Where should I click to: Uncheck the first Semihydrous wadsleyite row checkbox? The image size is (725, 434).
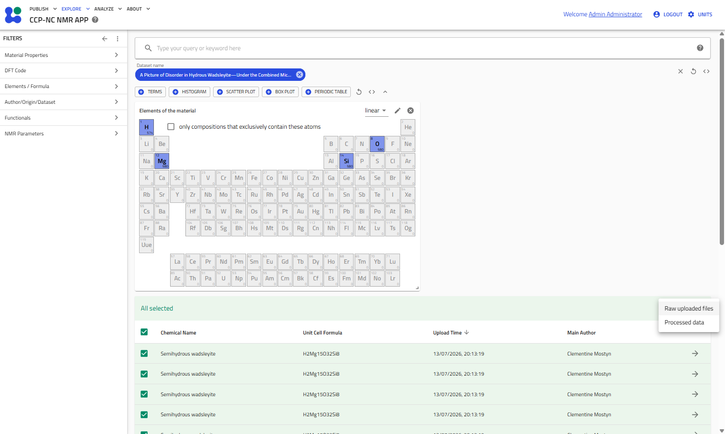144,354
